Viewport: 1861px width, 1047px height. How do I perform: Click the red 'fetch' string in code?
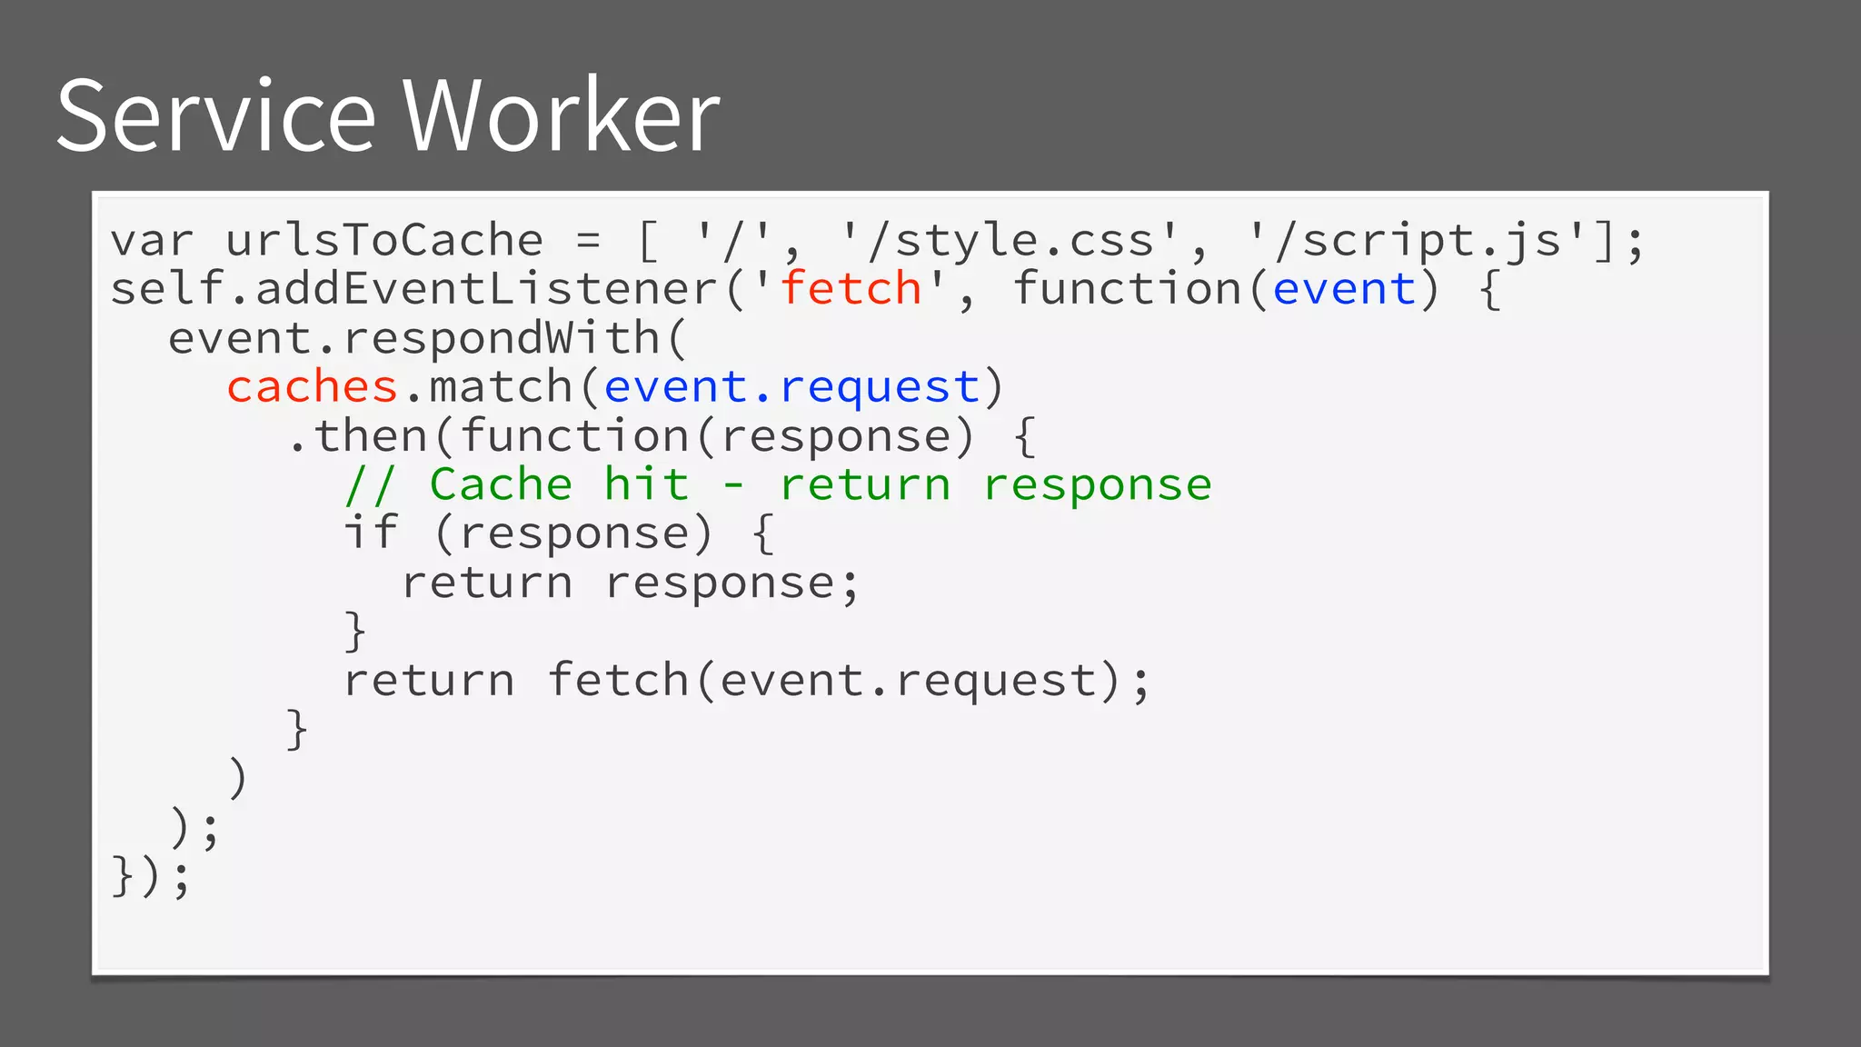[x=851, y=289]
